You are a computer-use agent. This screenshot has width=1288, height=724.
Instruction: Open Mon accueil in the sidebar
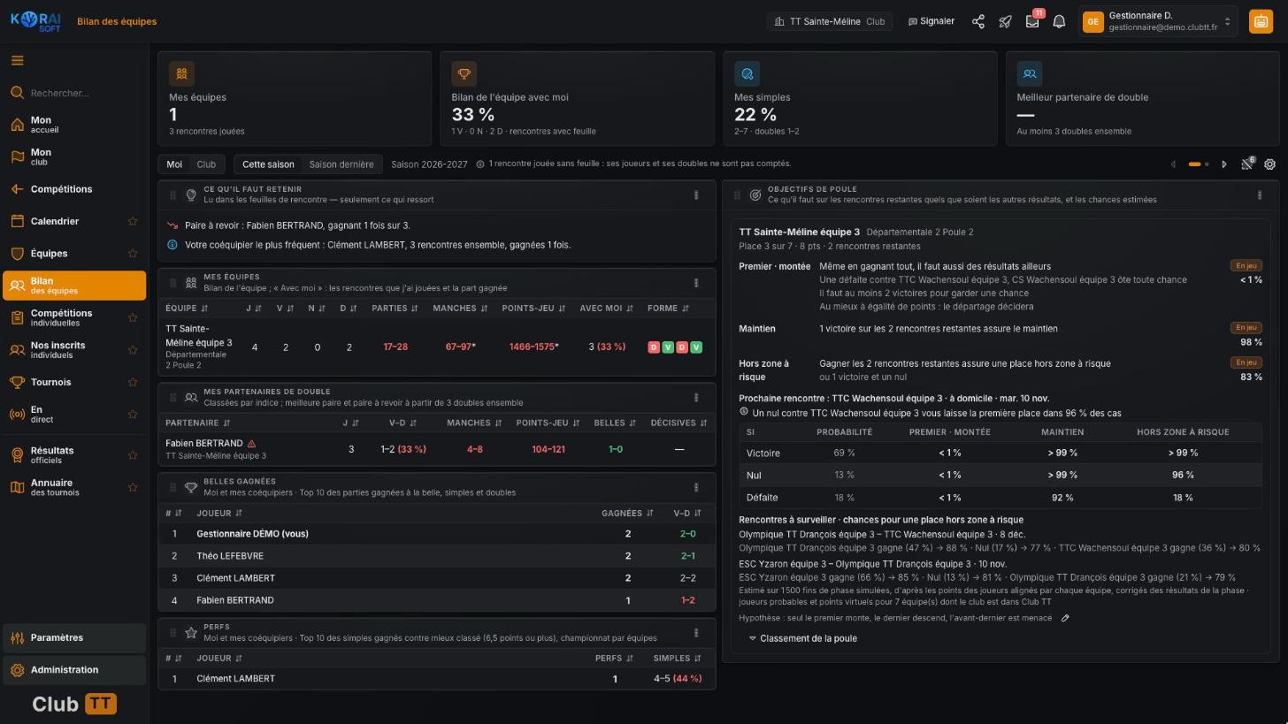click(74, 125)
